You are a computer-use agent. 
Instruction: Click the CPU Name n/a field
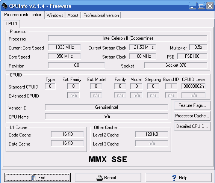pyautogui.click(x=106, y=116)
